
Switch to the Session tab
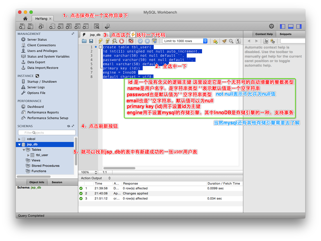pyautogui.click(x=57, y=182)
